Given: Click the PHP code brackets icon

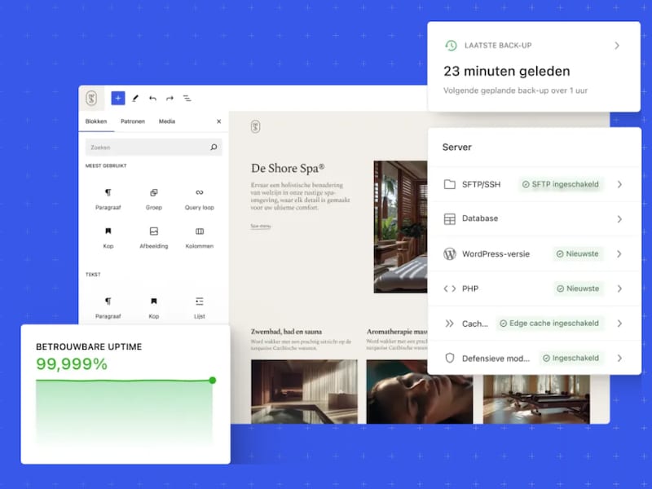Looking at the screenshot, I should (x=450, y=289).
